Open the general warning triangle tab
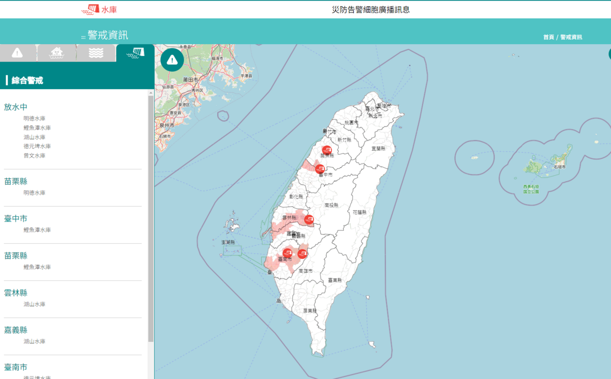Viewport: 611px width, 379px height. click(x=18, y=53)
